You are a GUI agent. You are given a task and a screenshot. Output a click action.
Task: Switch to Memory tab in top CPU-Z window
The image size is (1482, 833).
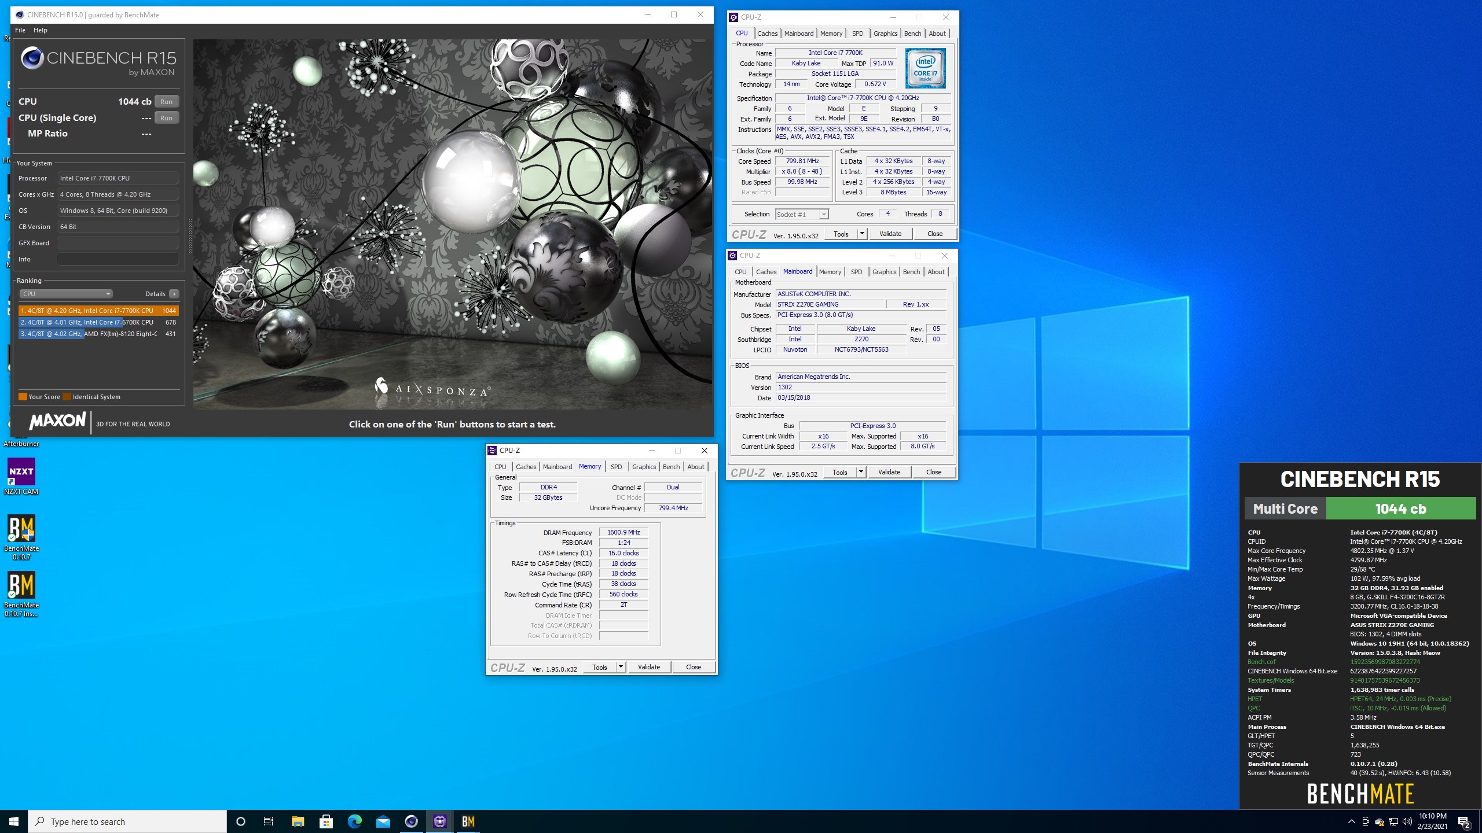(831, 34)
